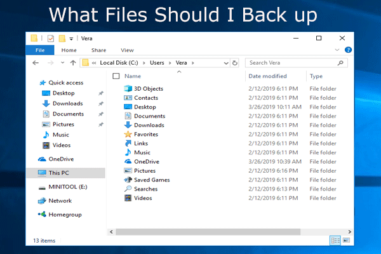Click the Downloads arrow icon in file list

pos(128,125)
